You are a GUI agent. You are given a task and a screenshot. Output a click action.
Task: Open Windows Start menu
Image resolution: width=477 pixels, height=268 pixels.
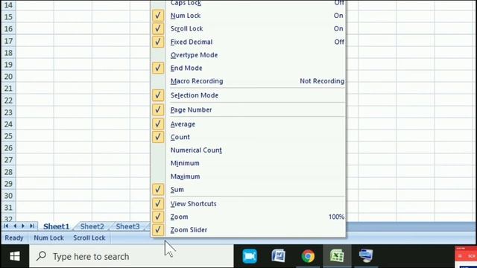(x=15, y=256)
